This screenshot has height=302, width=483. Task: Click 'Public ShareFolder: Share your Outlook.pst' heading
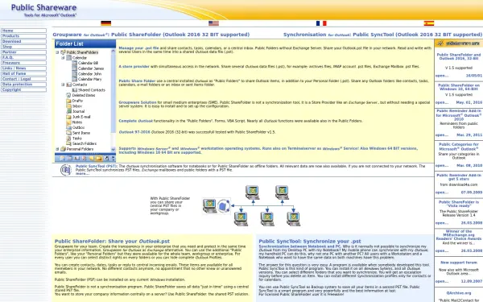coord(112,242)
